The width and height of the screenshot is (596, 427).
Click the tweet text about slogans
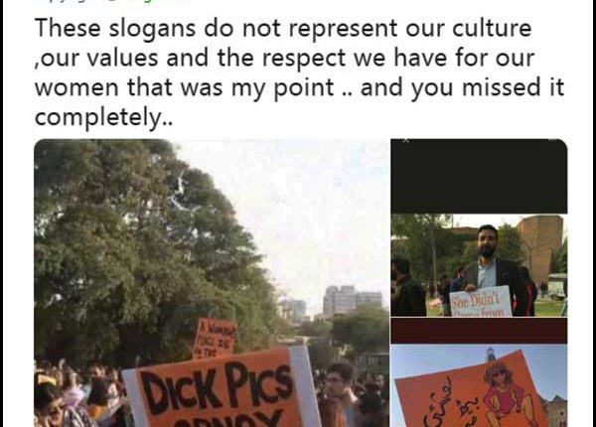300,72
